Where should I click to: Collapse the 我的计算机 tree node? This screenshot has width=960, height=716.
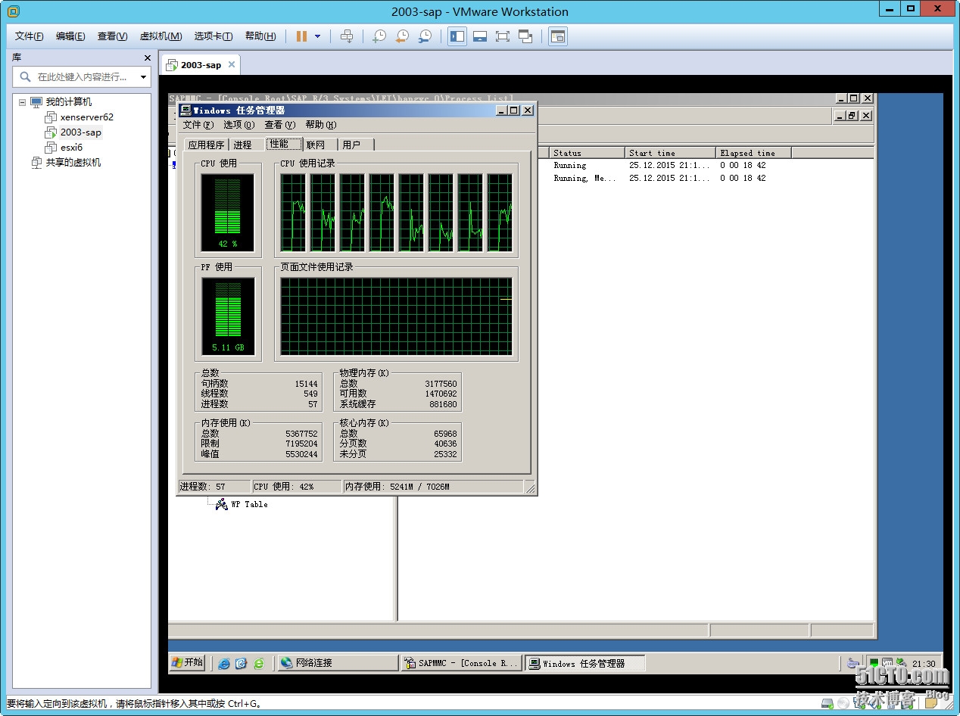(22, 102)
